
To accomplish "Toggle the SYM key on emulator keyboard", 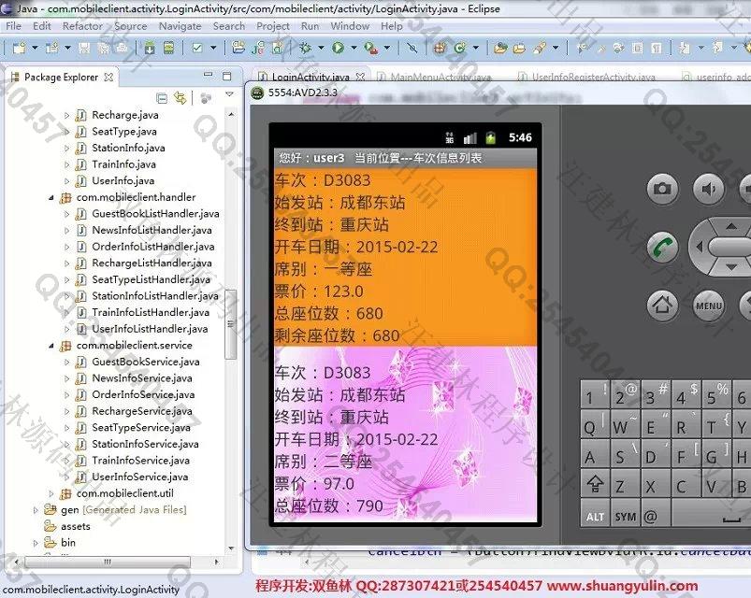I will point(625,516).
